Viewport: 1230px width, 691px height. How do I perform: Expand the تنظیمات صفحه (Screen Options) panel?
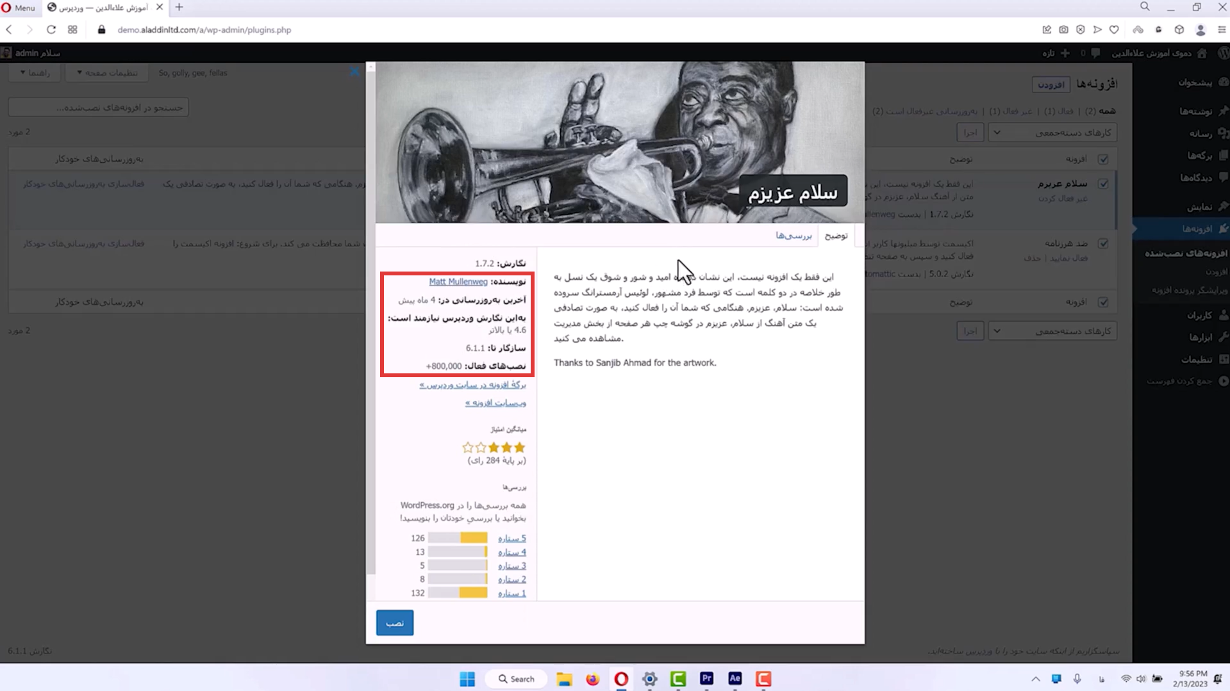pos(107,73)
